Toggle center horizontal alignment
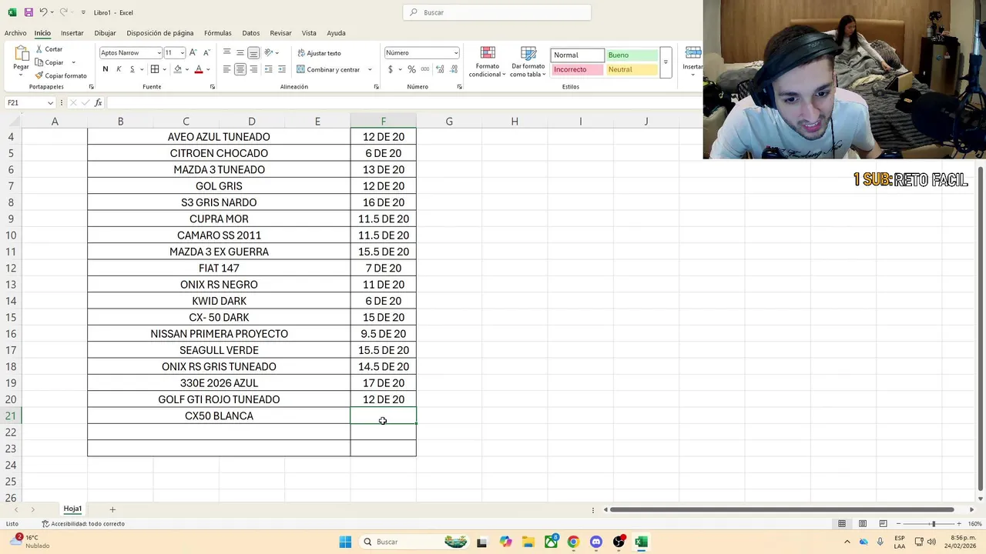This screenshot has width=986, height=554. click(240, 69)
